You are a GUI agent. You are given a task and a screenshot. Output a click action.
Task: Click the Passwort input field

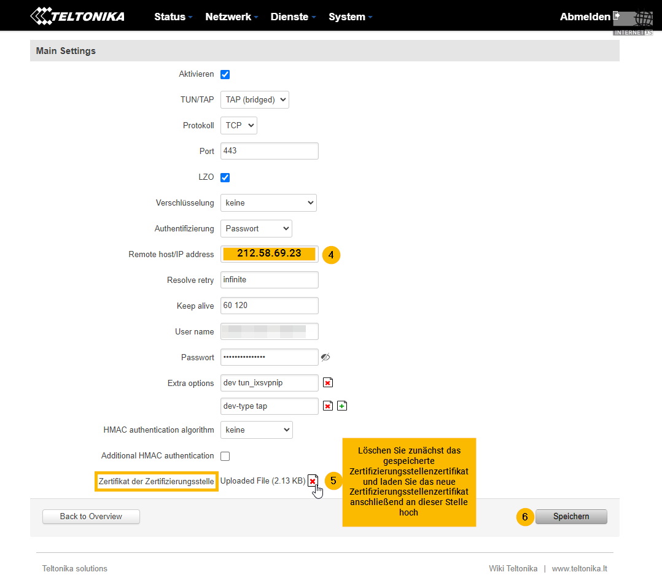tap(270, 357)
